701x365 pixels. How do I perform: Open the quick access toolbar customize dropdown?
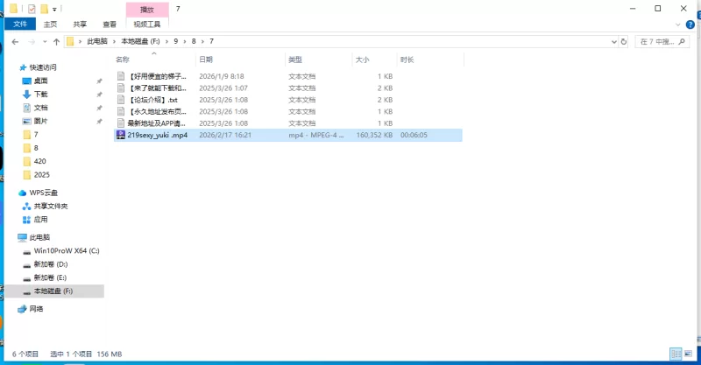[x=54, y=9]
